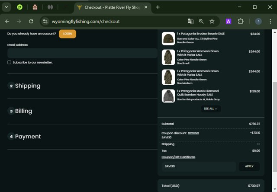Open the browser profile avatar
This screenshot has width=277, height=192.
(258, 22)
